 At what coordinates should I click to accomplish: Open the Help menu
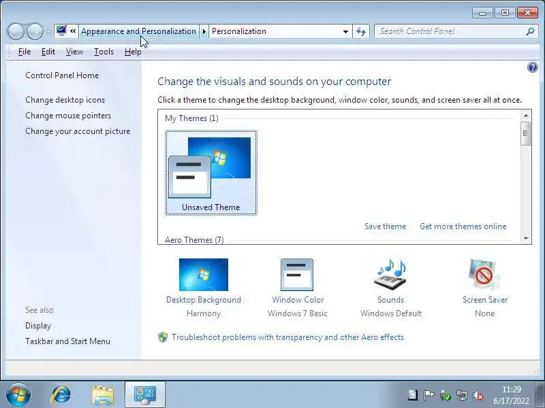pos(133,52)
